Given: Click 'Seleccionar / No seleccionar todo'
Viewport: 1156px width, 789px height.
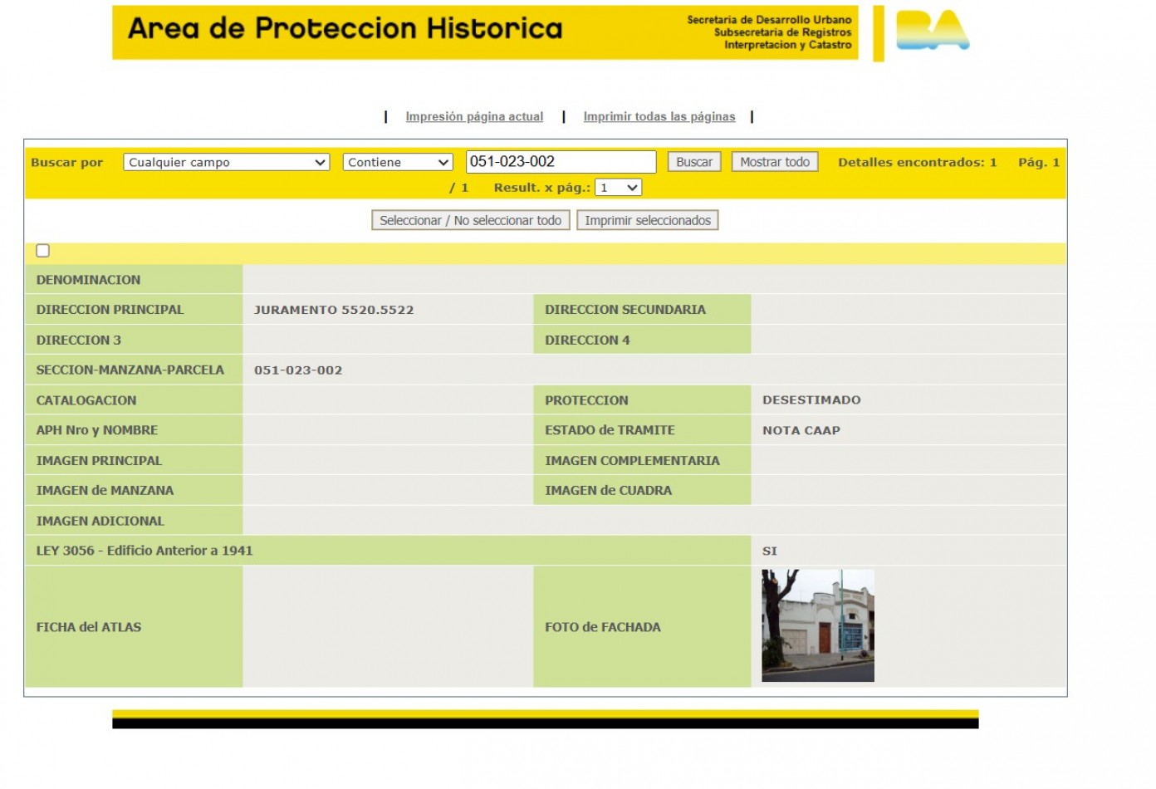Looking at the screenshot, I should coord(471,220).
